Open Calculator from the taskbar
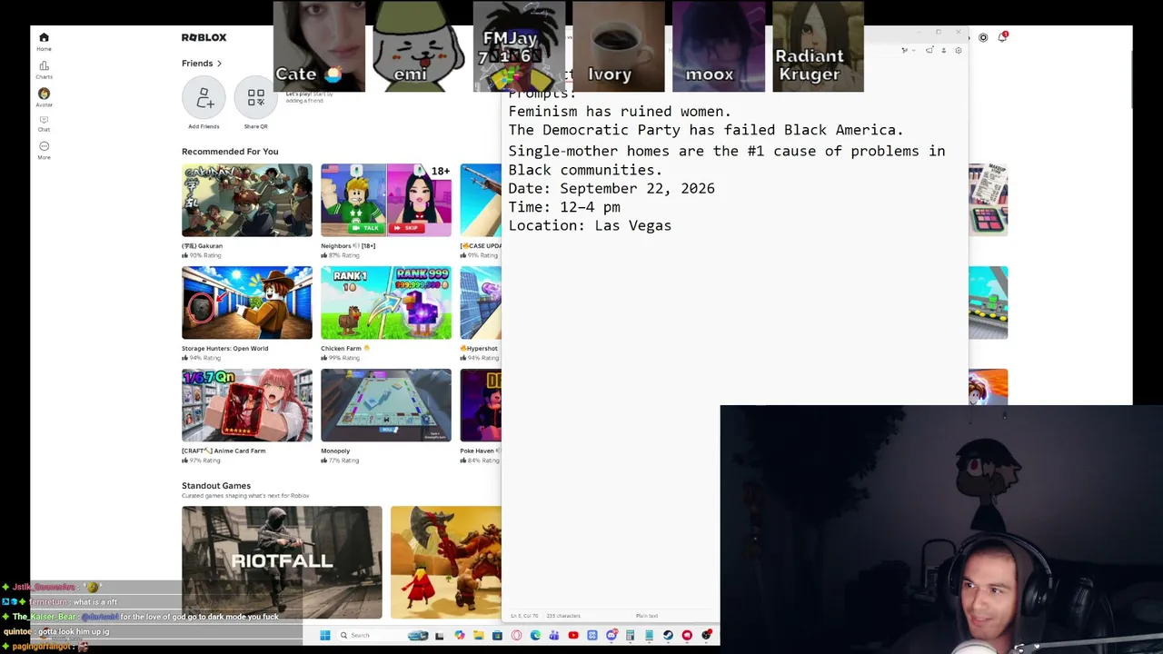Screen dimensions: 1163x654 [x=630, y=636]
